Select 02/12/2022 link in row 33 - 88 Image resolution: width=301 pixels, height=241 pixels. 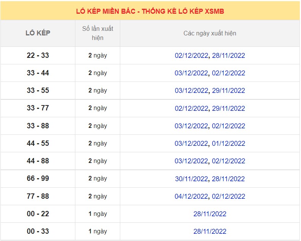(228, 126)
